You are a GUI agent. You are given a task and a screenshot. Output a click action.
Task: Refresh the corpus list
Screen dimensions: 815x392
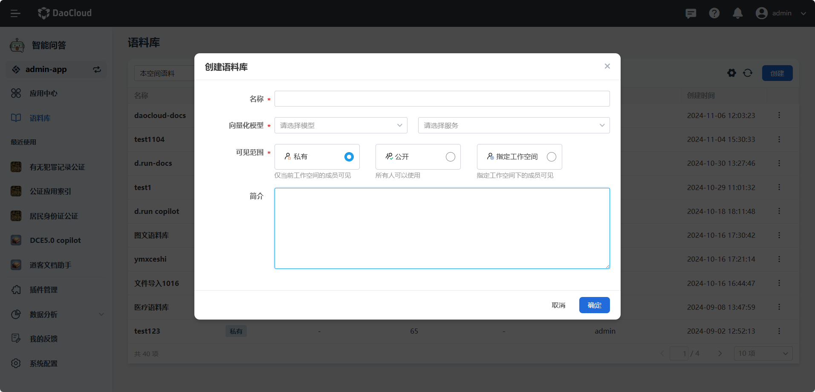coord(748,73)
